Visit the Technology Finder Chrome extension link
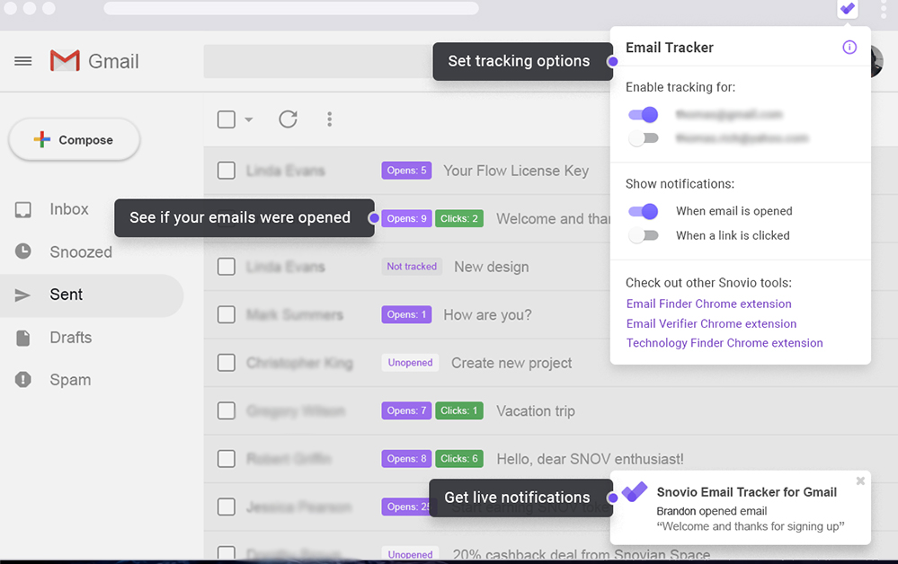898x564 pixels. 725,343
